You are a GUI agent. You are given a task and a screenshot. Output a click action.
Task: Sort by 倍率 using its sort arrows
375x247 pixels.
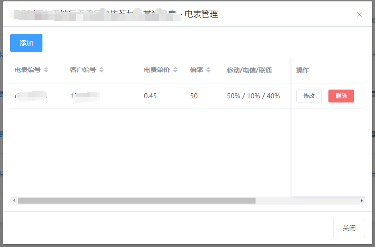[x=208, y=70]
